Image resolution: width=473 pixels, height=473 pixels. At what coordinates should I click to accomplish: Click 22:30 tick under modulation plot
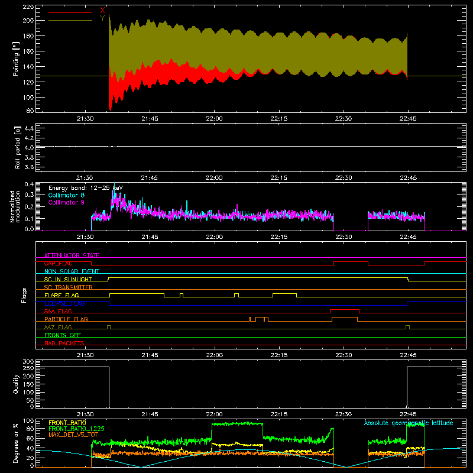344,237
